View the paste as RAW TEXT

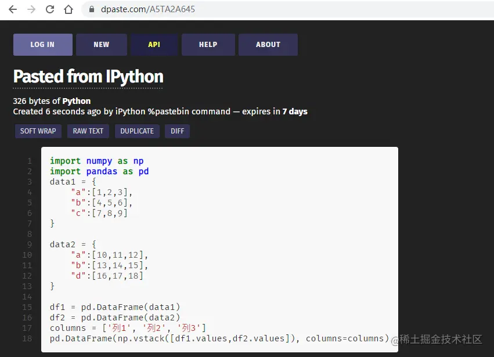coord(88,131)
